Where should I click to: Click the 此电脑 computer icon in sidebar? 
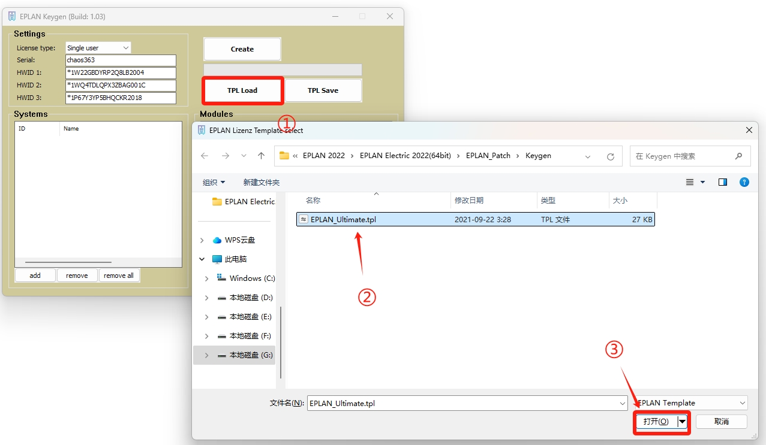(x=217, y=259)
